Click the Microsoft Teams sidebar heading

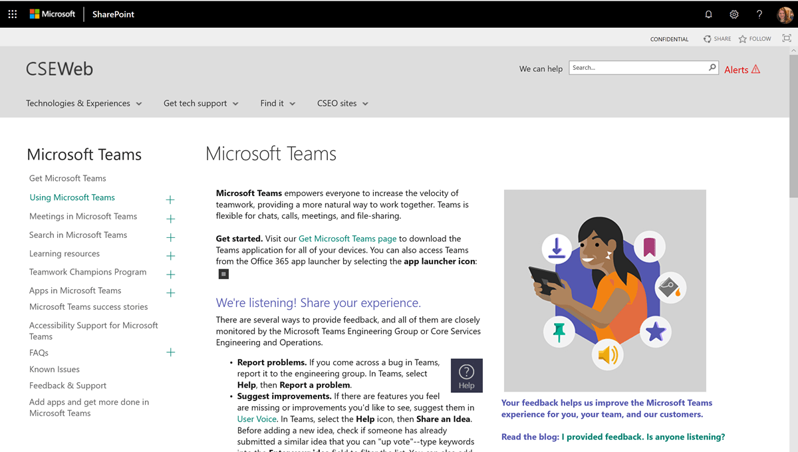click(84, 154)
